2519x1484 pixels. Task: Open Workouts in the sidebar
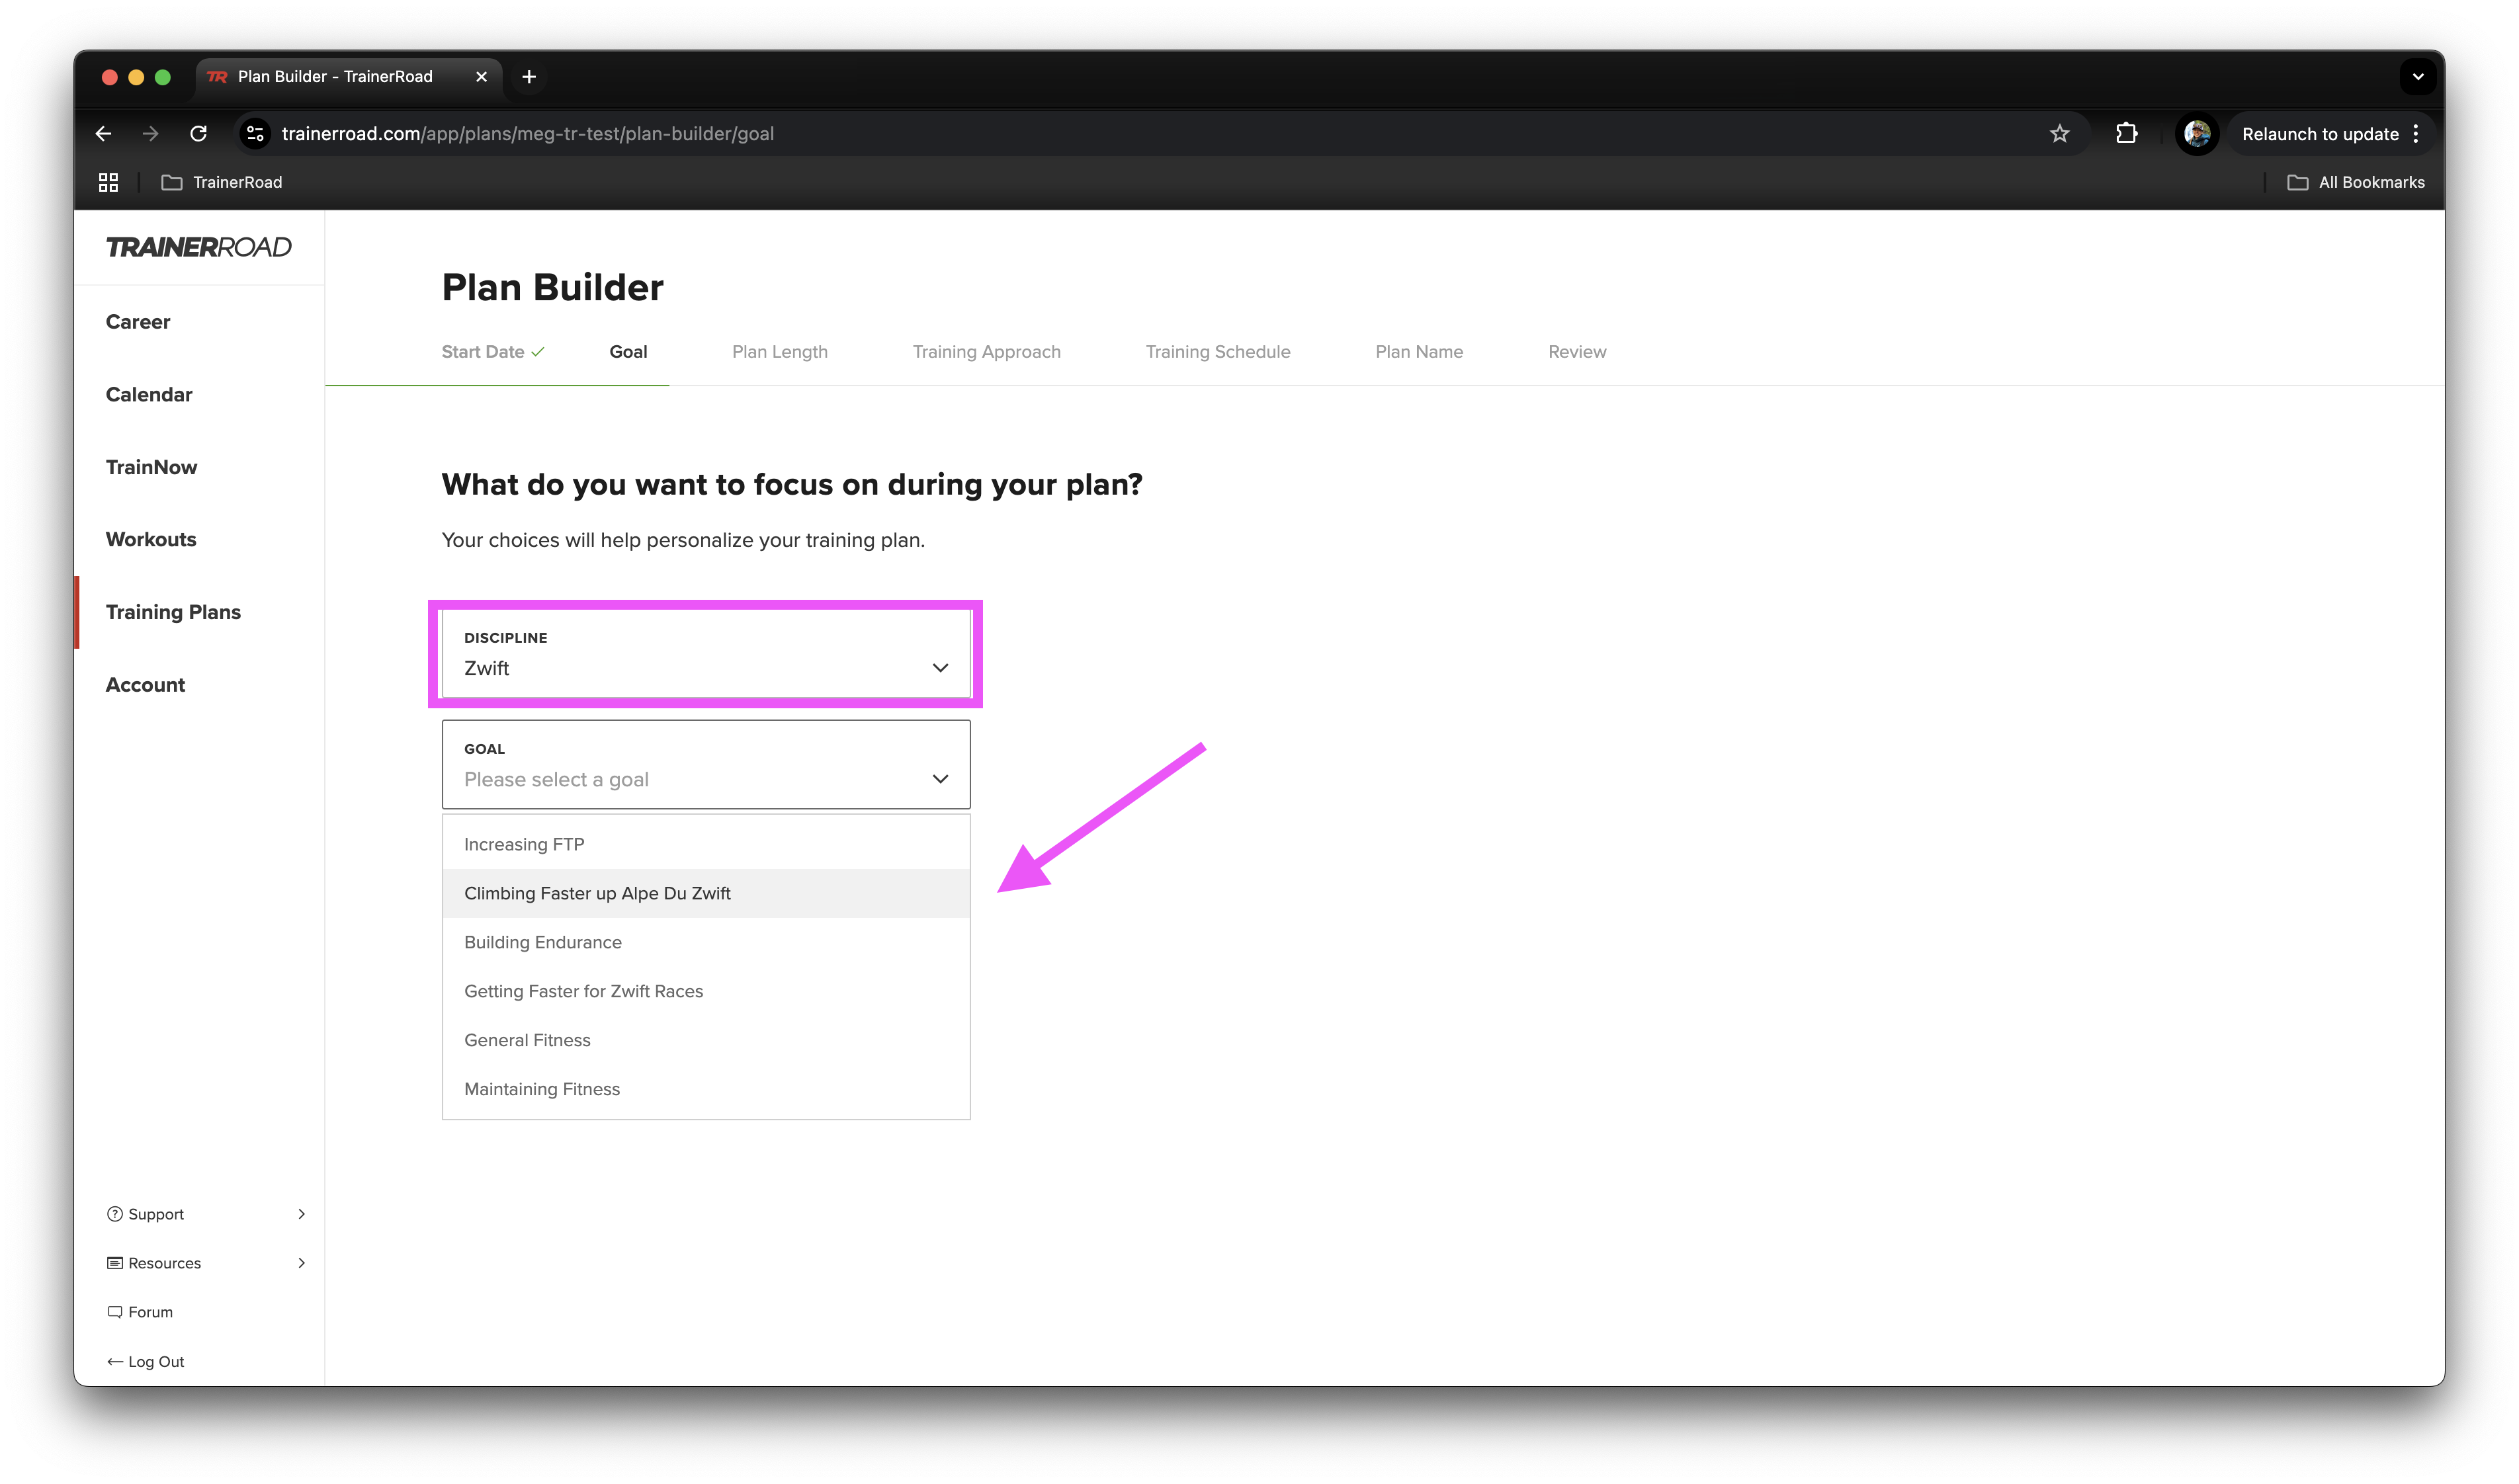[151, 540]
